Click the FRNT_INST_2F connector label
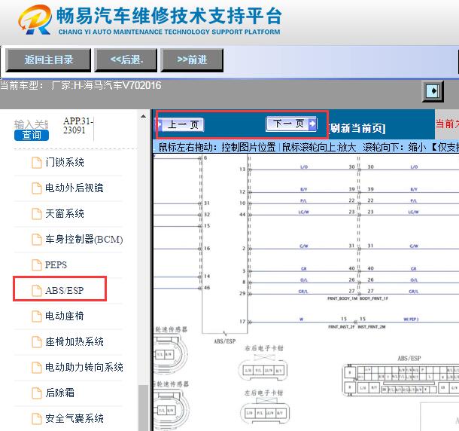Image resolution: width=459 pixels, height=431 pixels. 342,326
